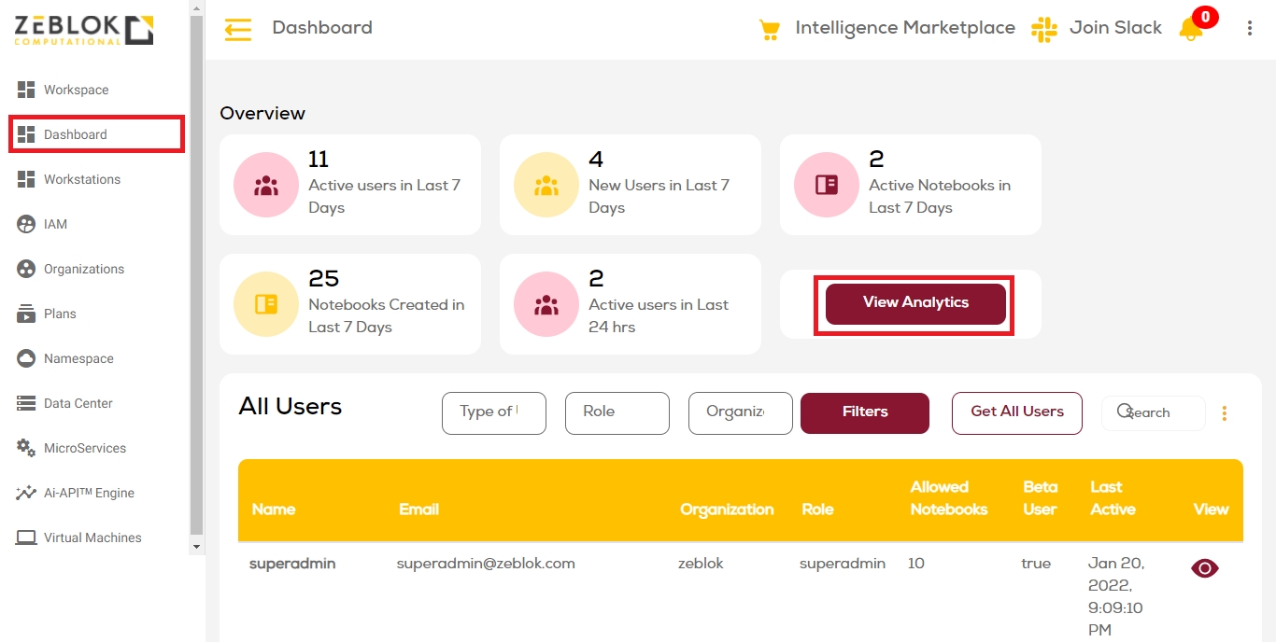Viewport: 1276px width, 642px height.
Task: Open the Type of User dropdown
Action: click(493, 412)
